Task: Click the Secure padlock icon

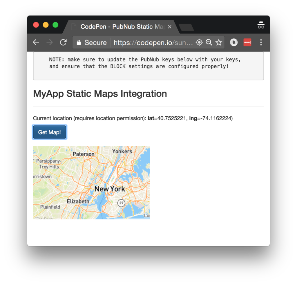Action: coord(78,42)
